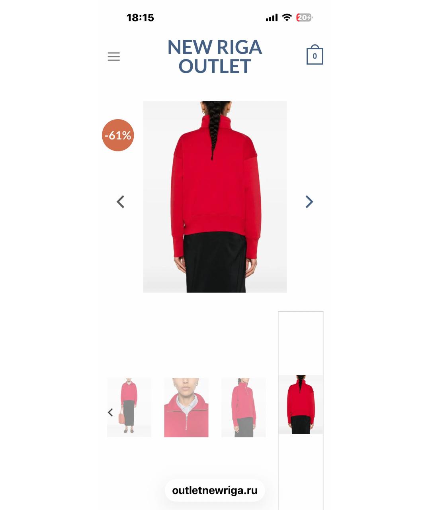Enlarge the main red sweater photo
The height and width of the screenshot is (510, 430).
click(x=215, y=197)
